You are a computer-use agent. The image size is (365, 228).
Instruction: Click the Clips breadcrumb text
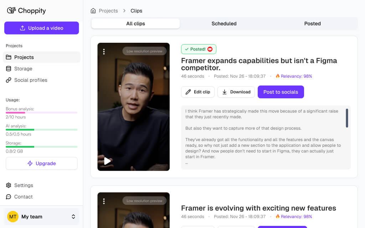point(137,11)
